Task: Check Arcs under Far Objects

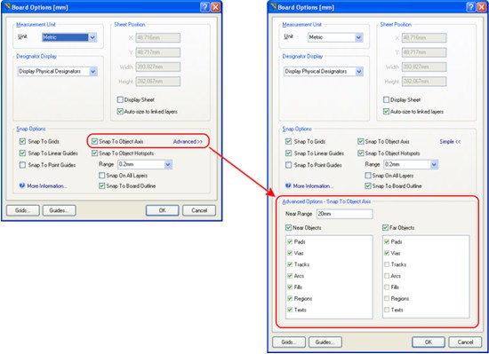Action: click(387, 276)
